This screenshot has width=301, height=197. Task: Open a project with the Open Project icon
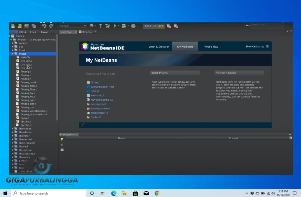[x=26, y=26]
